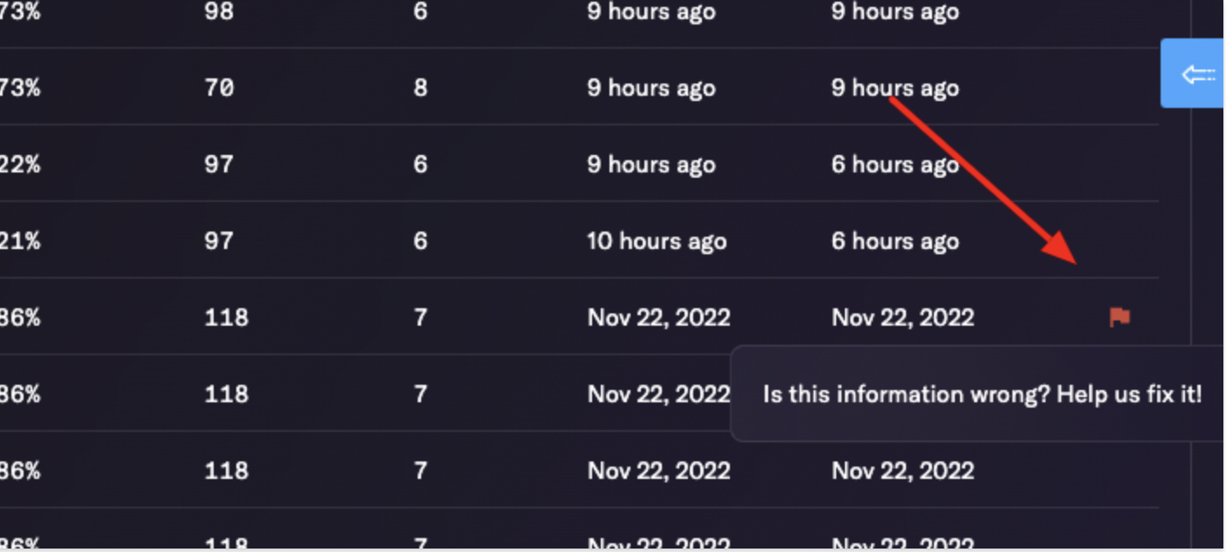1226x552 pixels.
Task: Click the orange report flag icon
Action: [1120, 318]
